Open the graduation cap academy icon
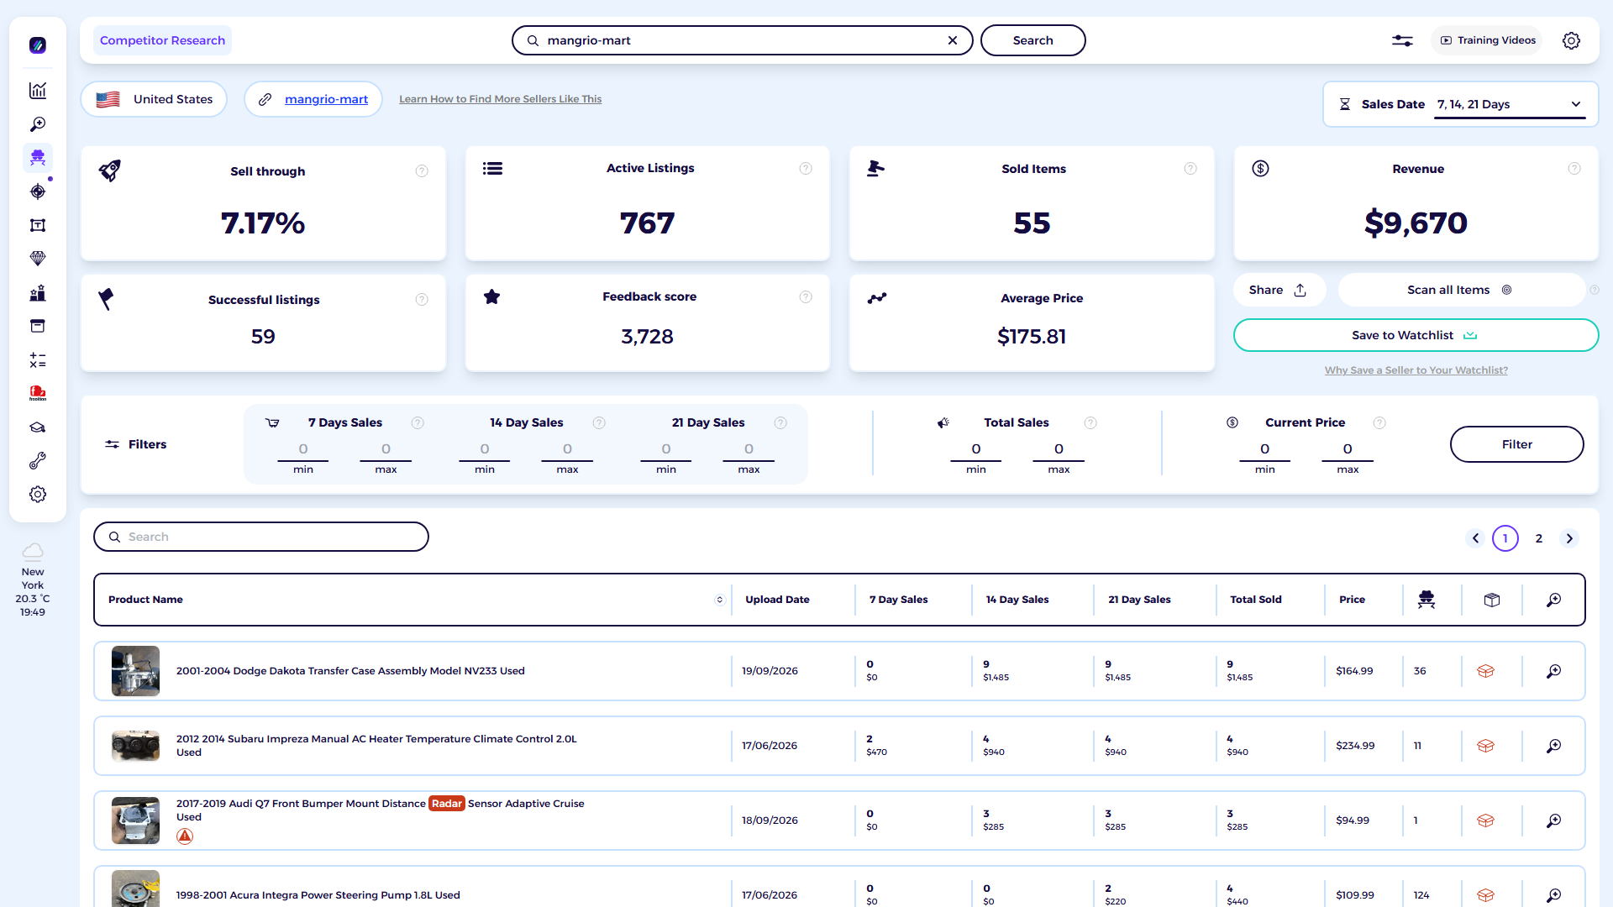 38,427
